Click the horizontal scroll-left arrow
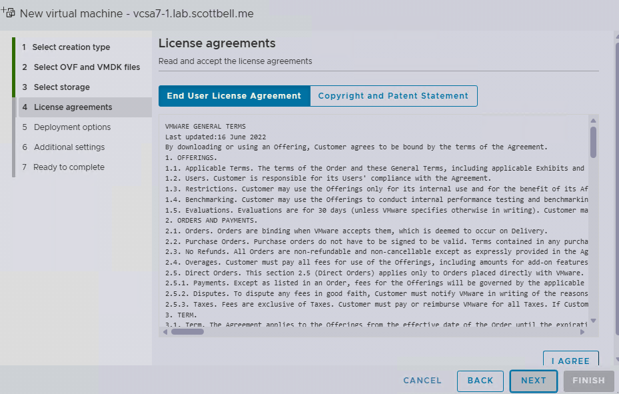Viewport: 619px width, 394px height. point(165,331)
